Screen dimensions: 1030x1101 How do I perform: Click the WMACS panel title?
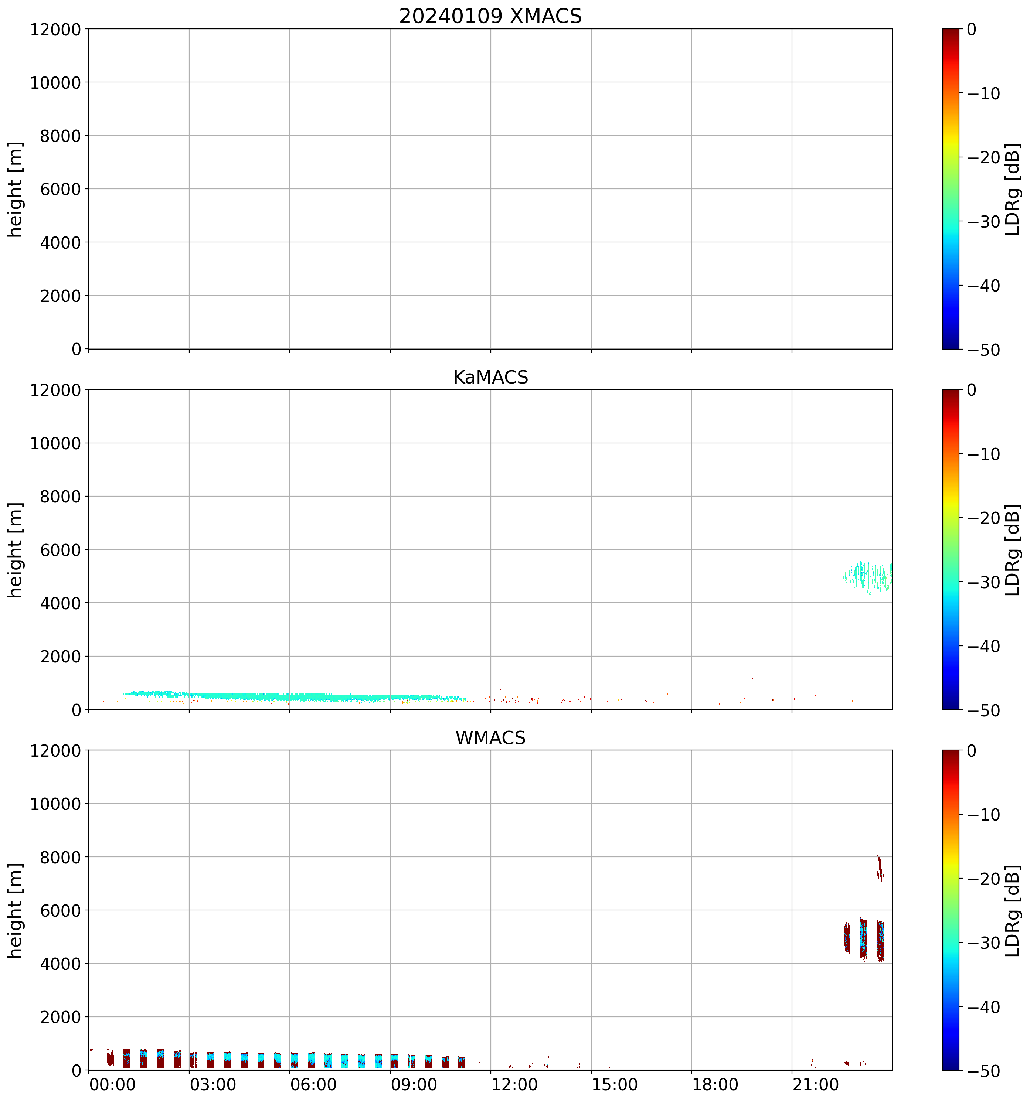point(490,738)
